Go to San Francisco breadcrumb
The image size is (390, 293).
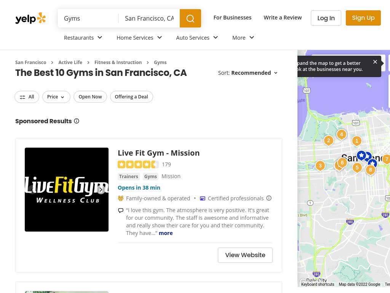(30, 62)
